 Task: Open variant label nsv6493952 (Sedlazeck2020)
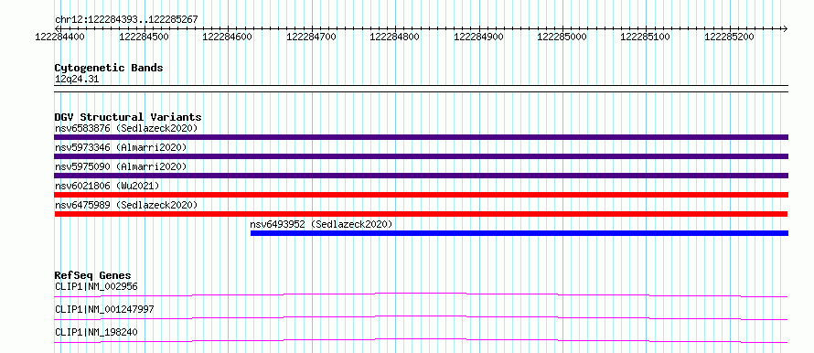tap(321, 224)
